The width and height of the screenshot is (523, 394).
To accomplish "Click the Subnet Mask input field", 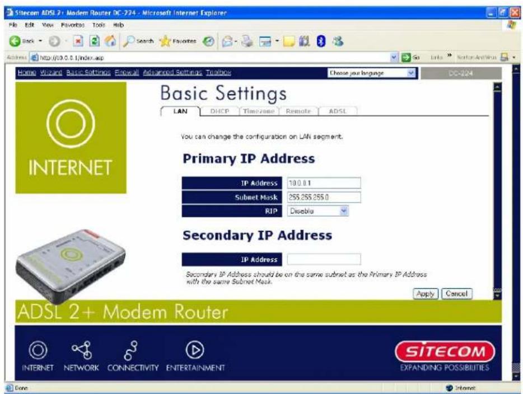I will (x=324, y=197).
